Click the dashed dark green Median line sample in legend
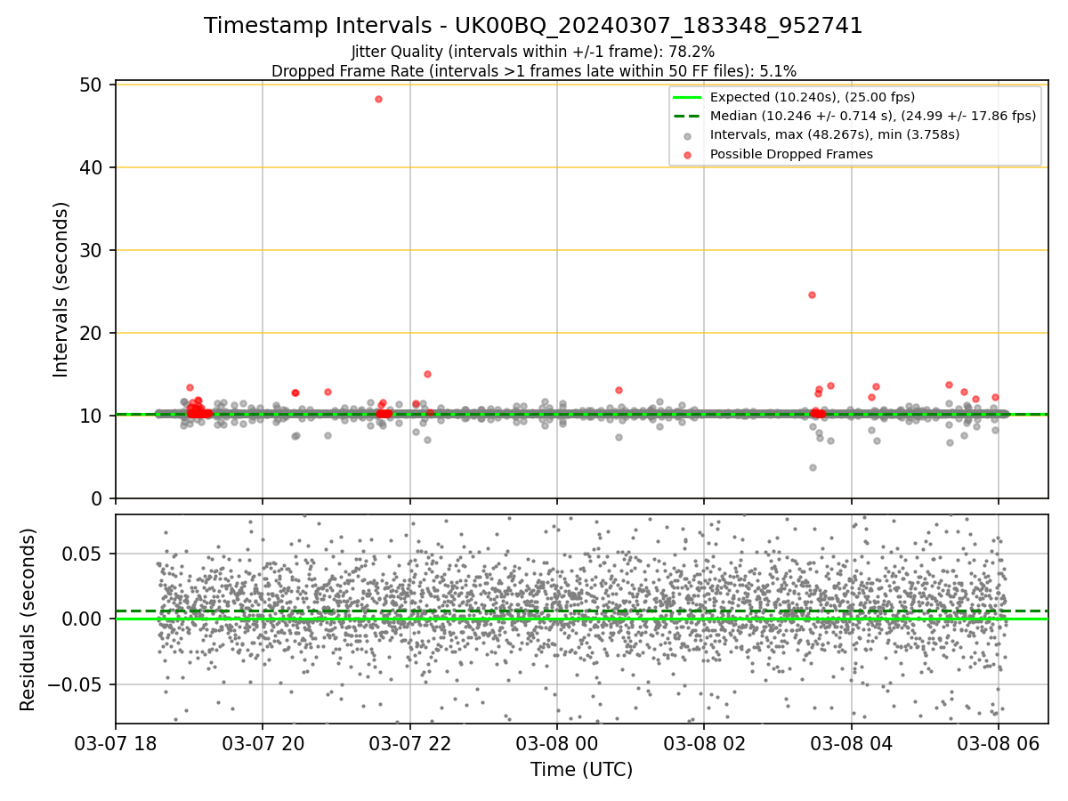 [x=688, y=116]
